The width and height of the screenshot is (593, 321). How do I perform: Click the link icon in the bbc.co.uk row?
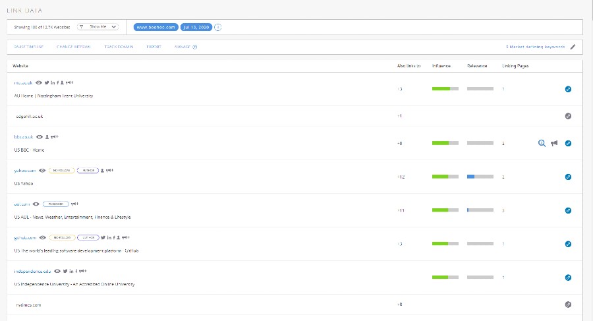click(568, 143)
